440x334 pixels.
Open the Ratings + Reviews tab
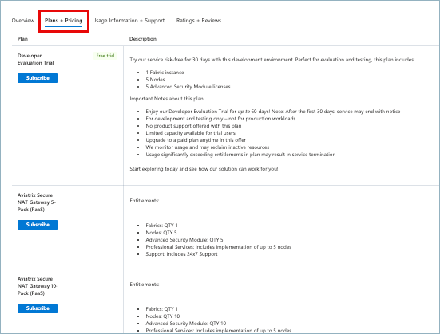coord(199,21)
